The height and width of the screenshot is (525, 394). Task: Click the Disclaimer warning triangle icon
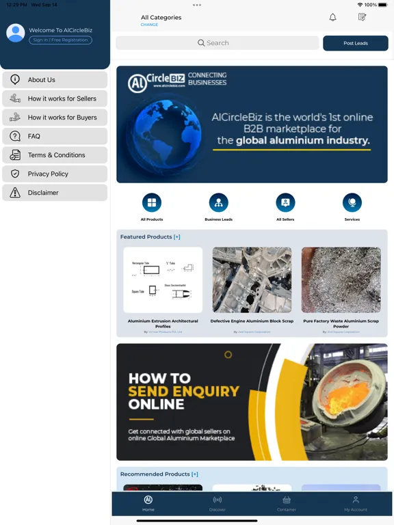tap(15, 193)
